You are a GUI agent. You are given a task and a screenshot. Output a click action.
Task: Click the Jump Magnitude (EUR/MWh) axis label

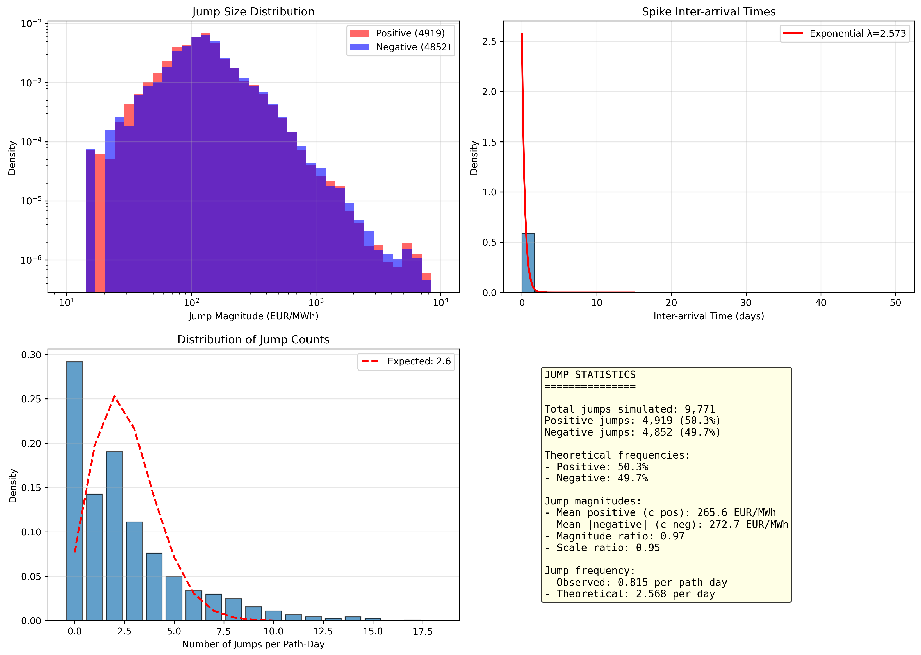click(x=253, y=316)
